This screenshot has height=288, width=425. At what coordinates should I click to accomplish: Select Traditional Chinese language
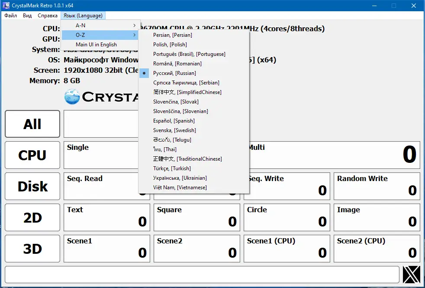194,159
